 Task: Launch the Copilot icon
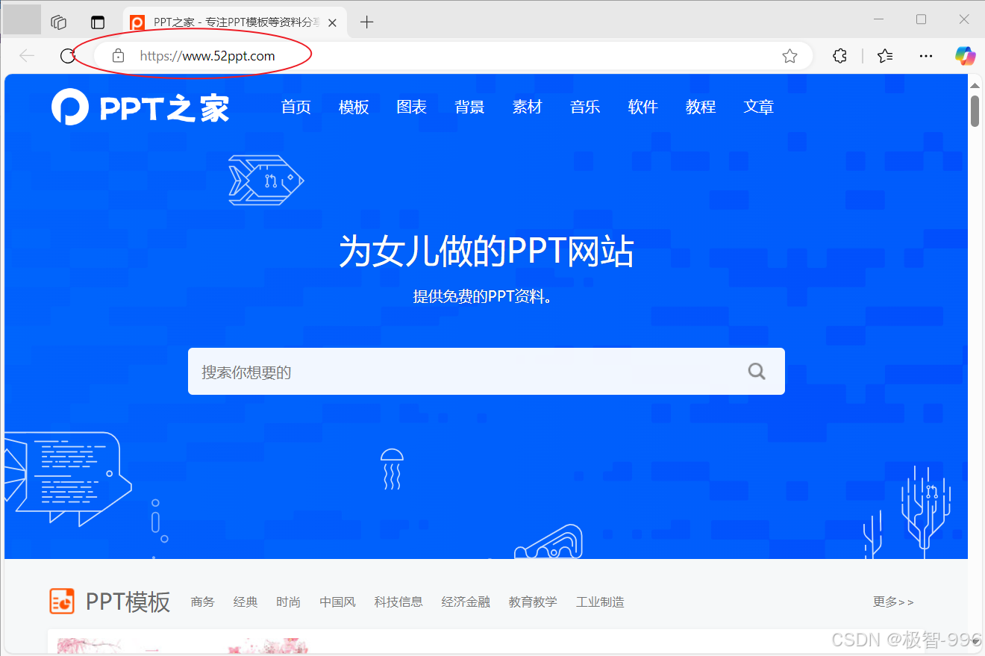tap(965, 56)
